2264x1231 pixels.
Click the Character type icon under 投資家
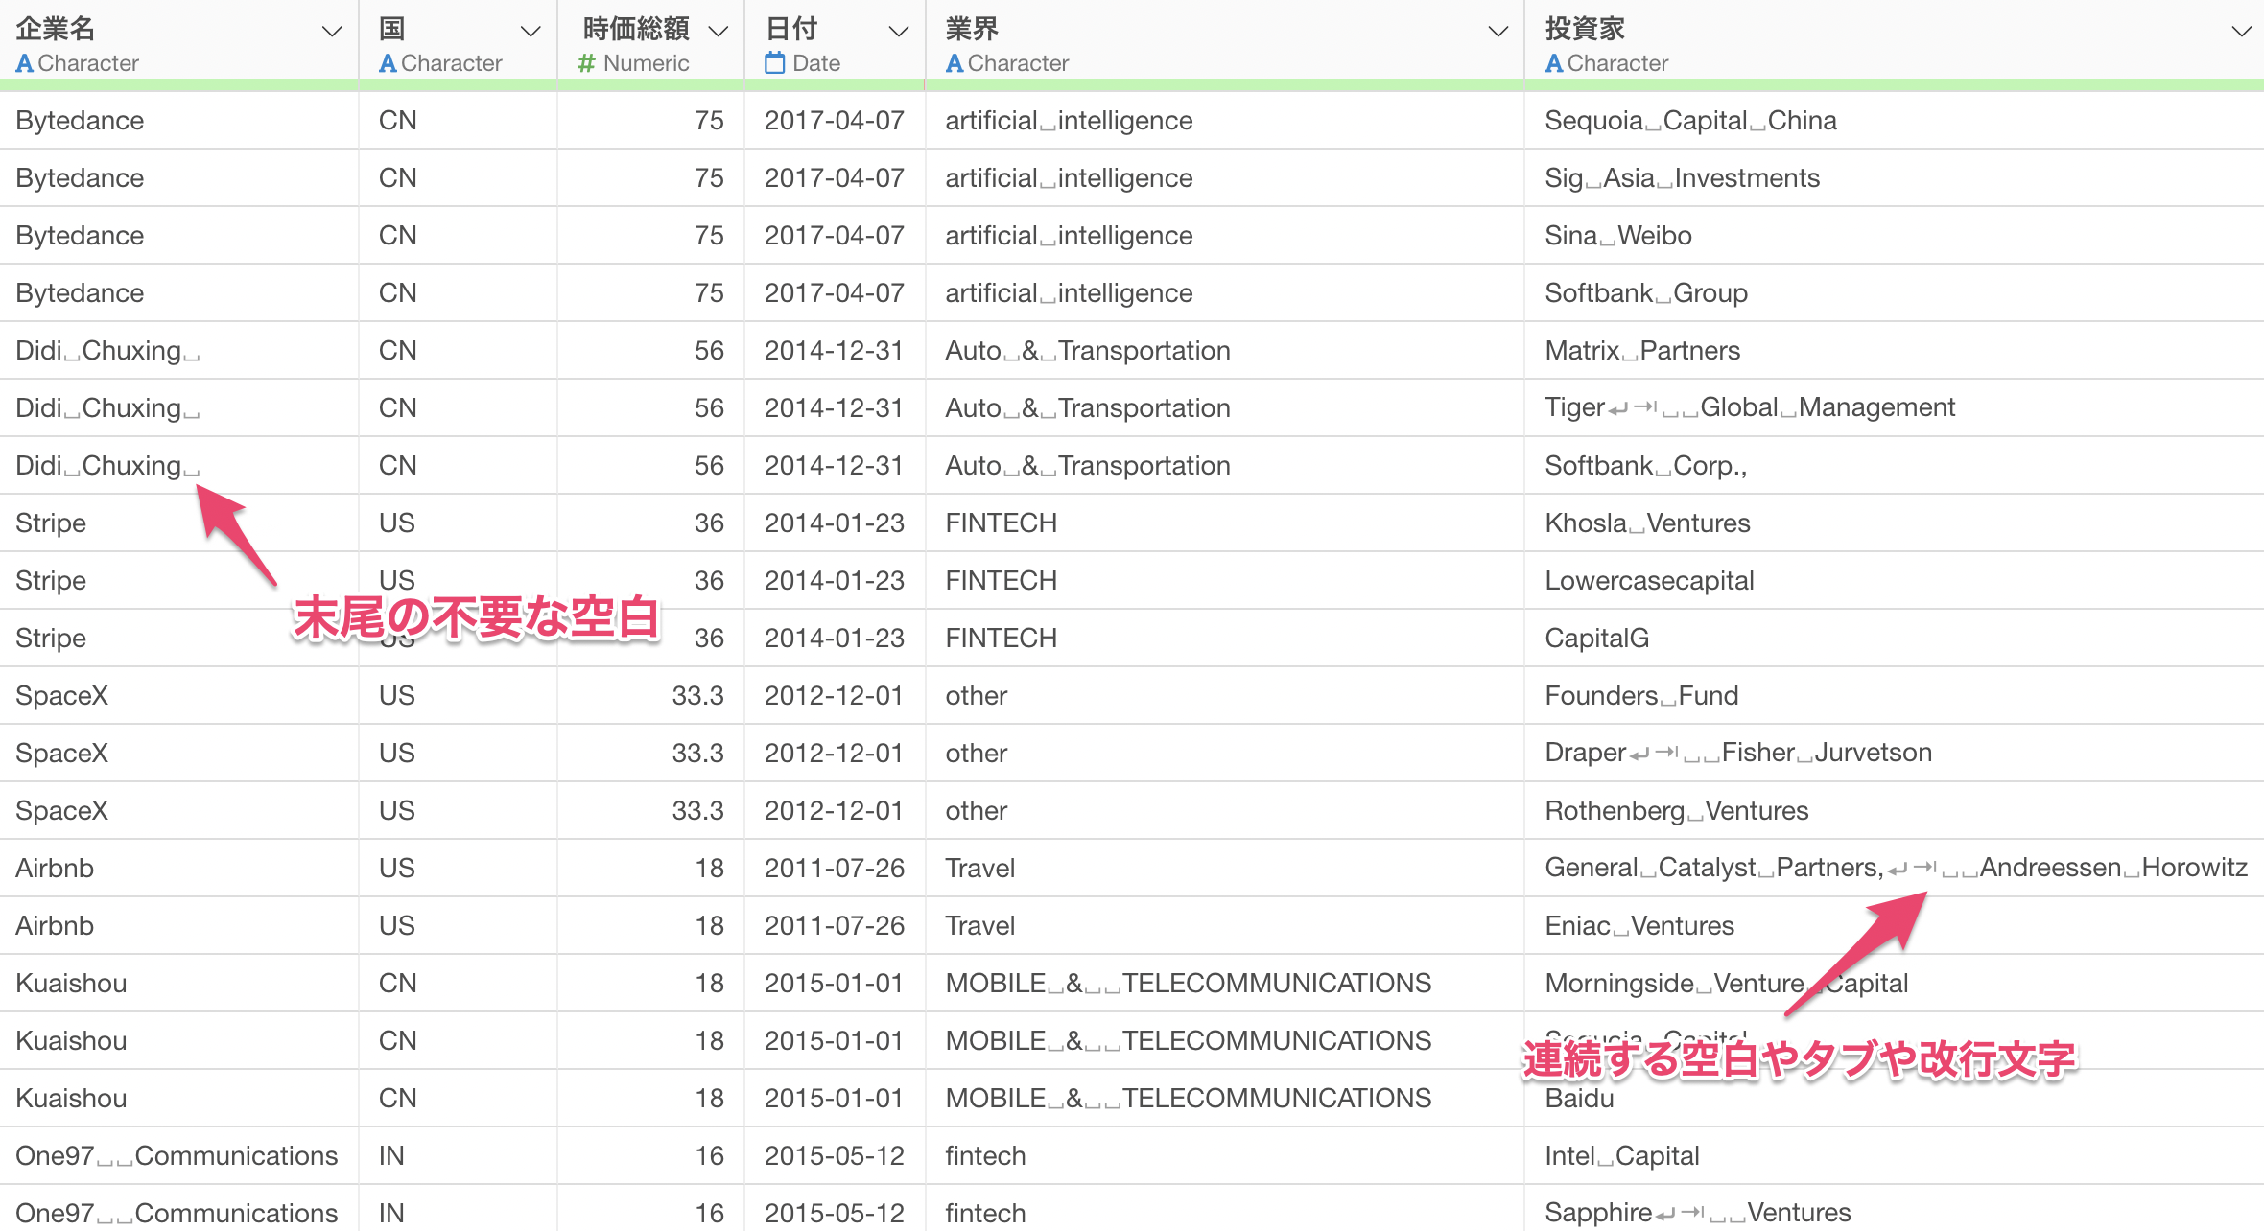coord(1554,63)
